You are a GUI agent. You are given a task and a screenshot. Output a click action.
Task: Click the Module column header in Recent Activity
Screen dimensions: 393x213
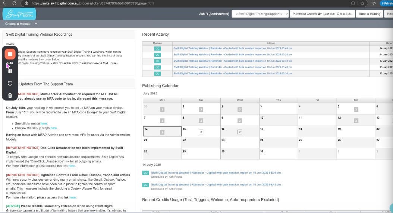pos(157,43)
